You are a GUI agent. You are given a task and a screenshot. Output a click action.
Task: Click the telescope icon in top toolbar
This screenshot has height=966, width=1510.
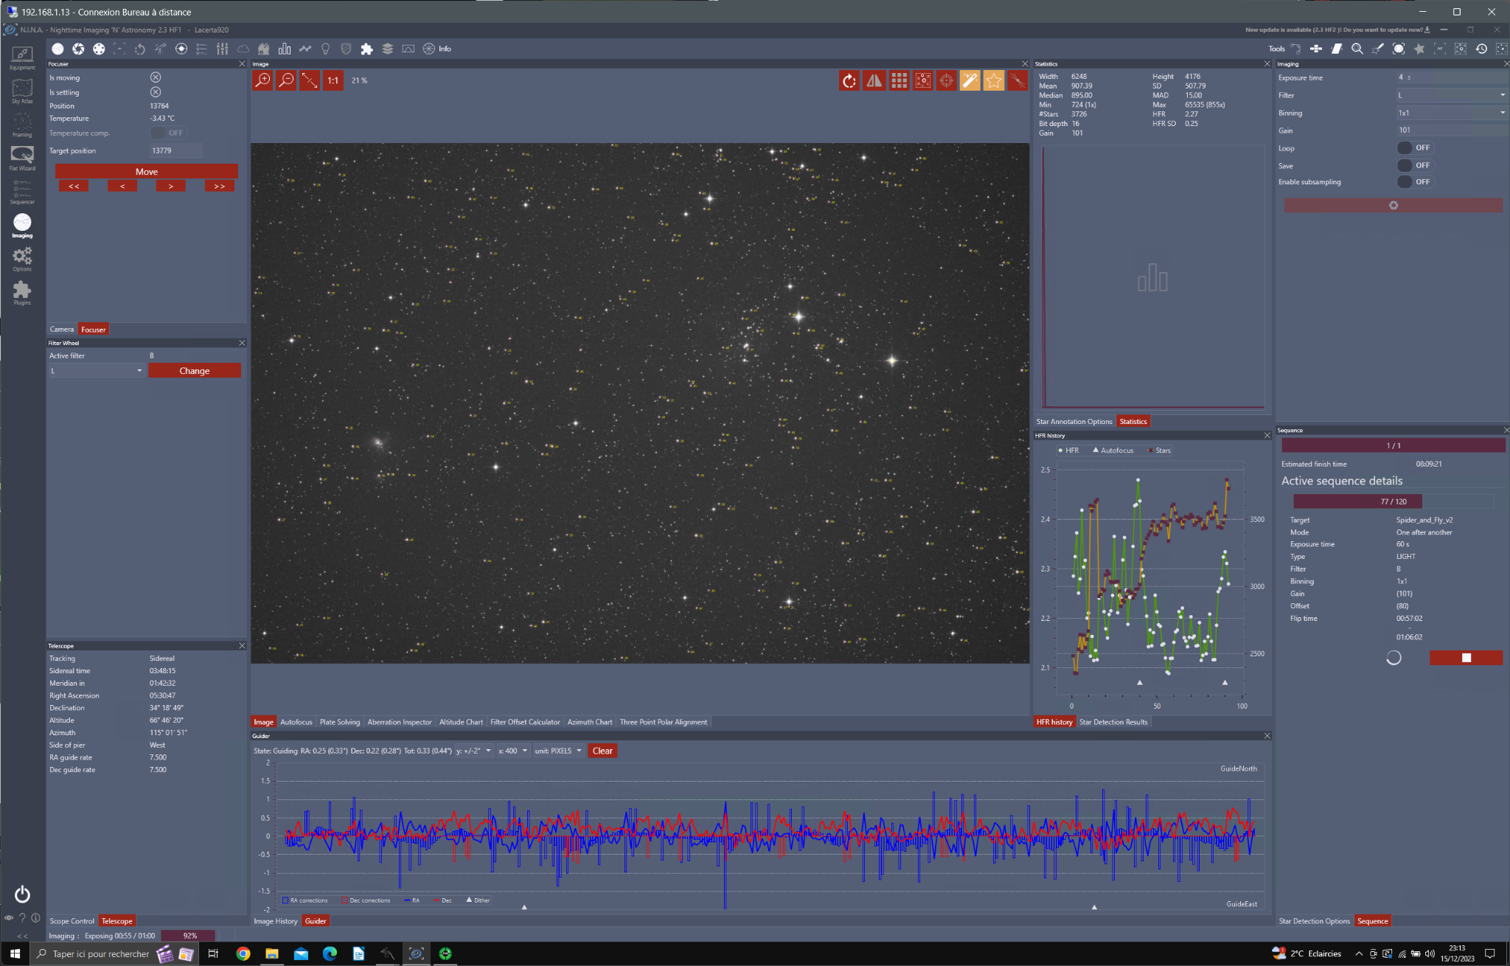161,49
